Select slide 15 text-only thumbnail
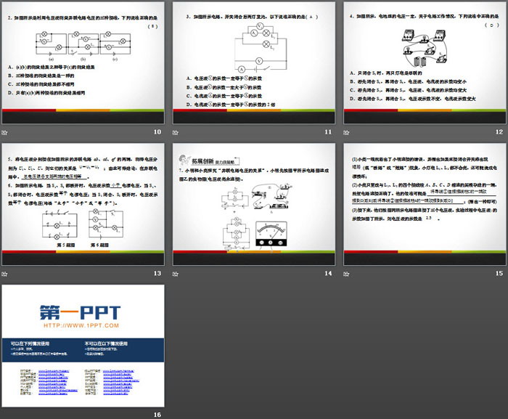The width and height of the screenshot is (508, 419). pyautogui.click(x=425, y=204)
